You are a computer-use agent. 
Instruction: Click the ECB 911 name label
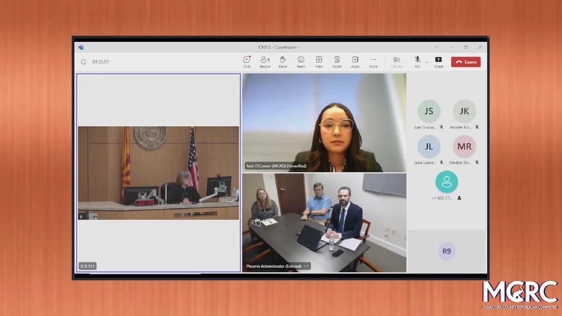pos(87,266)
